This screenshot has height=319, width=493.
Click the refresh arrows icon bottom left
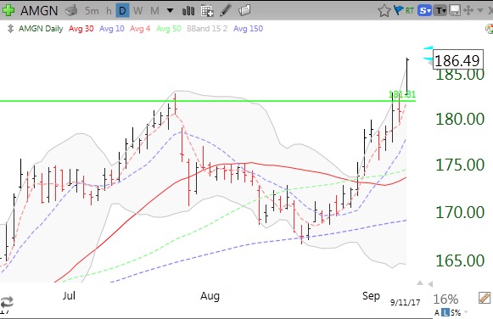[6, 302]
